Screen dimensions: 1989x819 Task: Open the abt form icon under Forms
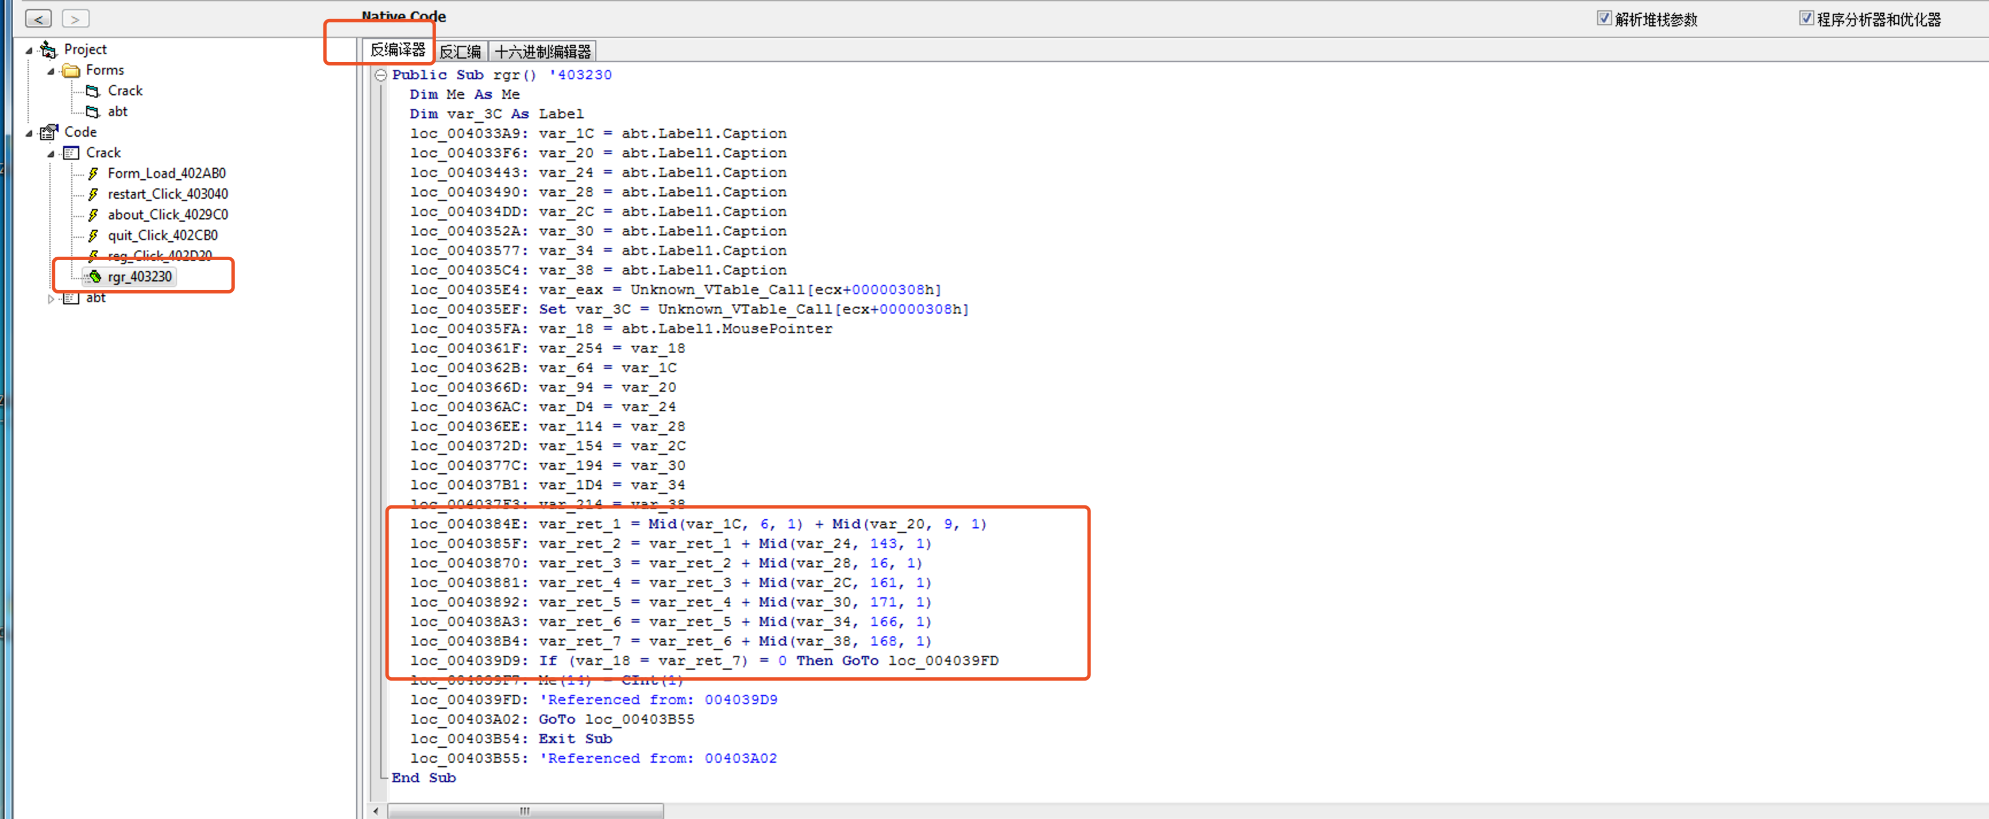92,112
